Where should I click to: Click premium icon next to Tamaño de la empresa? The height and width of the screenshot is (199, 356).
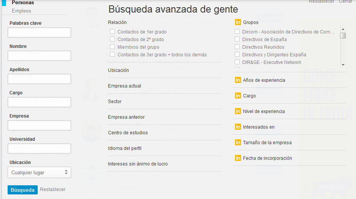click(x=238, y=143)
